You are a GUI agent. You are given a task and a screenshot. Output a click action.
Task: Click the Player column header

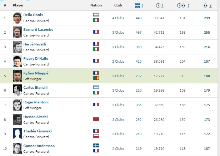18,5
